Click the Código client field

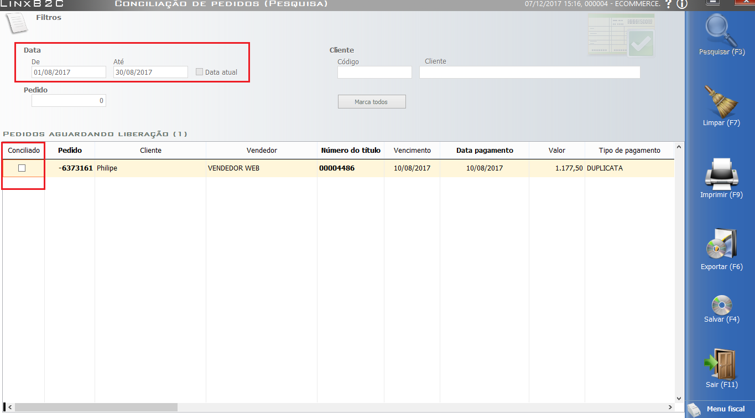coord(374,73)
